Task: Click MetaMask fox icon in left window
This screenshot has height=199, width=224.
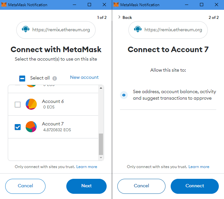Action: (x=4, y=5)
